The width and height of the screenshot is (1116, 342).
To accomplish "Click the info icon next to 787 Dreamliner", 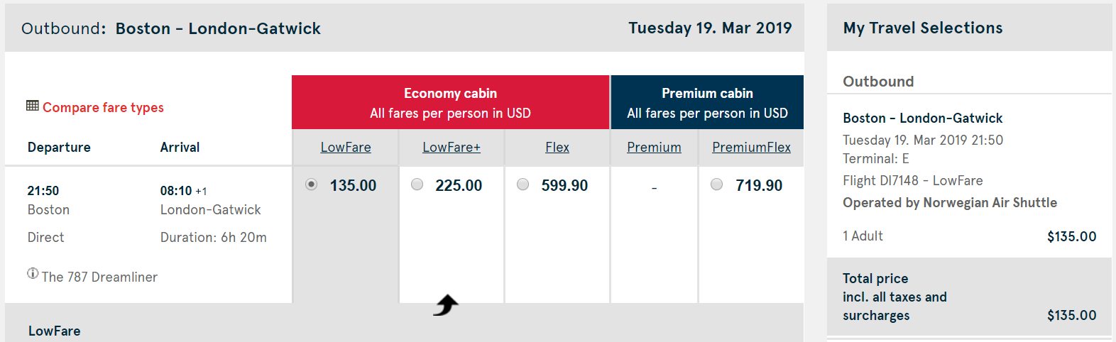I will 33,274.
